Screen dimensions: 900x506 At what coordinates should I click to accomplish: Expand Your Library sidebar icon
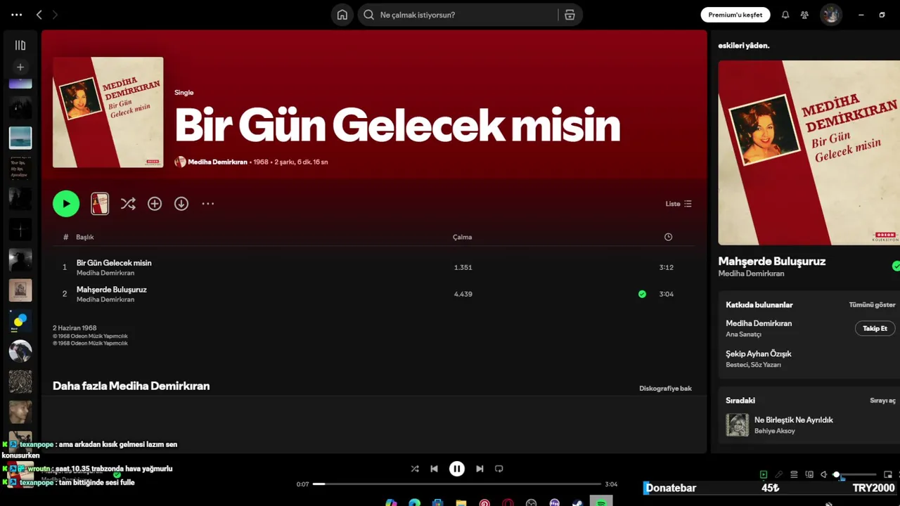coord(20,45)
